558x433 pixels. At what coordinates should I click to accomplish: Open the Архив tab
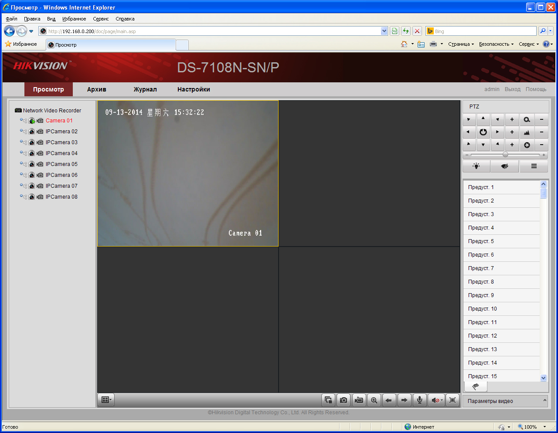point(97,89)
